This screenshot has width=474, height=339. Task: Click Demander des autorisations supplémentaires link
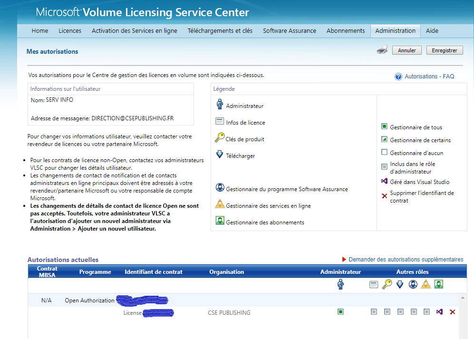click(406, 260)
